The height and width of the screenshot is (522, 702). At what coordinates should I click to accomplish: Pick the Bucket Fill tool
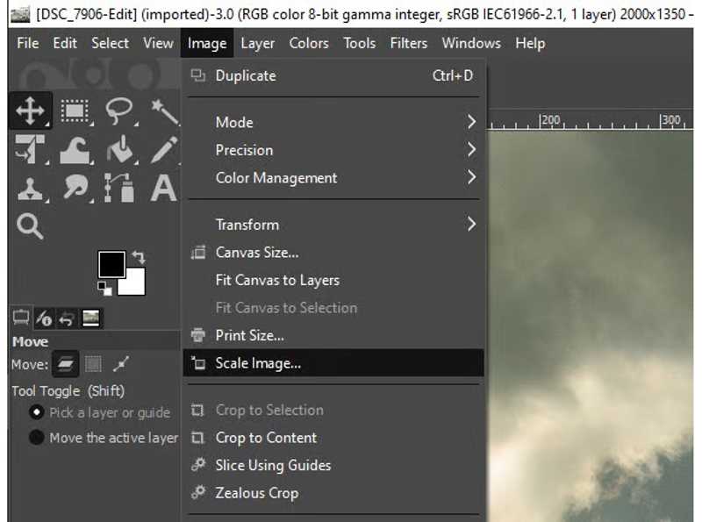(x=118, y=150)
